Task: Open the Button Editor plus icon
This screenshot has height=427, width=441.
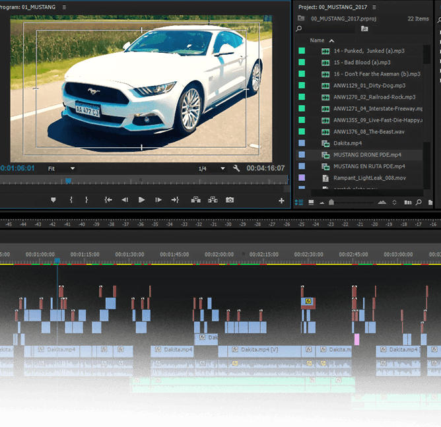Action: point(281,201)
